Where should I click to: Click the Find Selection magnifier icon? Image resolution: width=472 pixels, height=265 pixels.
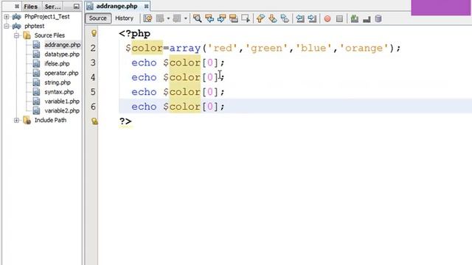198,18
